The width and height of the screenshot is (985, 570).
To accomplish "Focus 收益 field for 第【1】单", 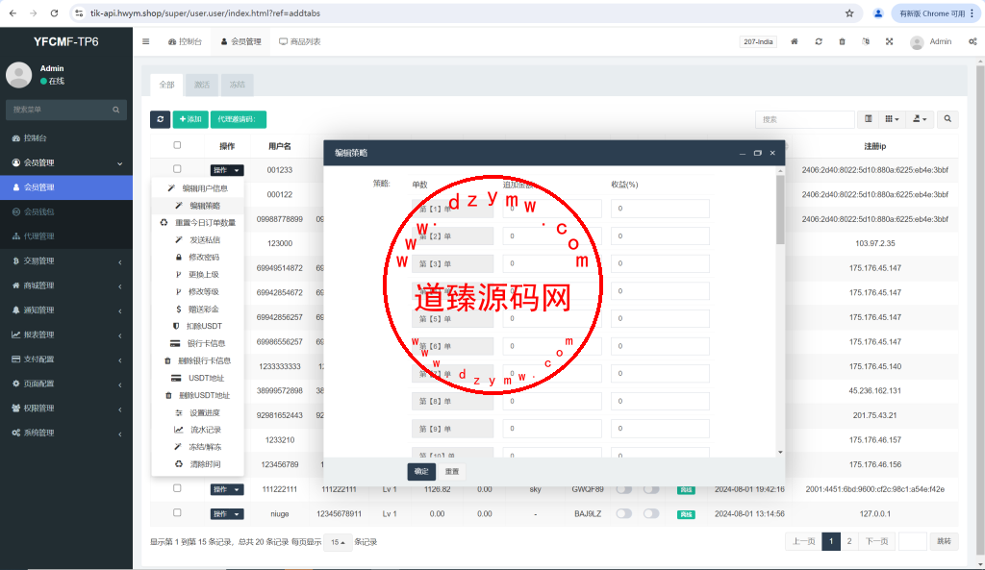I will click(660, 209).
